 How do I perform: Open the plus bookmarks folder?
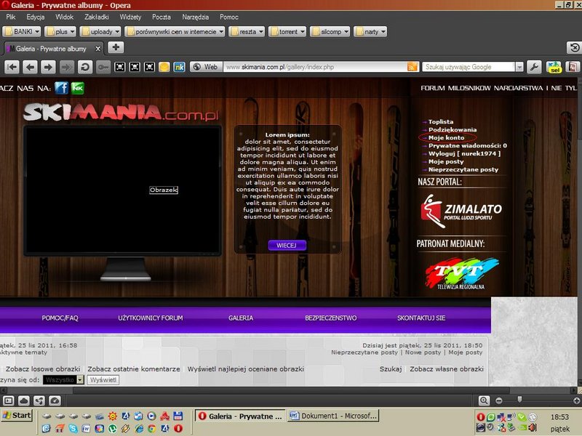click(60, 32)
